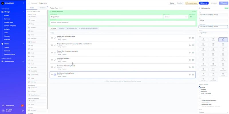Enable Allow multiple answers checkbox
This screenshot has height=114, width=229.
click(200, 101)
